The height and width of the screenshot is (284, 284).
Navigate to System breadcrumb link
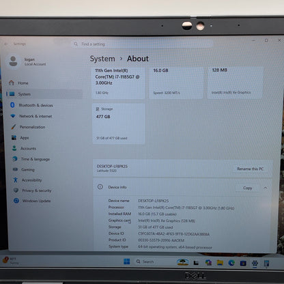[x=102, y=59]
